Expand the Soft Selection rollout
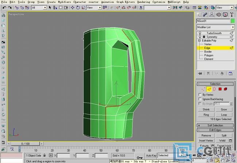 click(215, 125)
